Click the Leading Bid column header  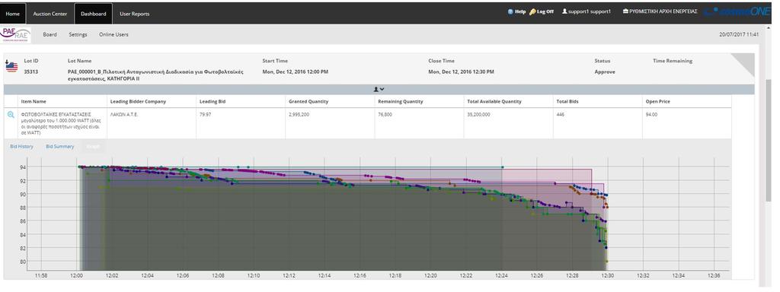(211, 101)
